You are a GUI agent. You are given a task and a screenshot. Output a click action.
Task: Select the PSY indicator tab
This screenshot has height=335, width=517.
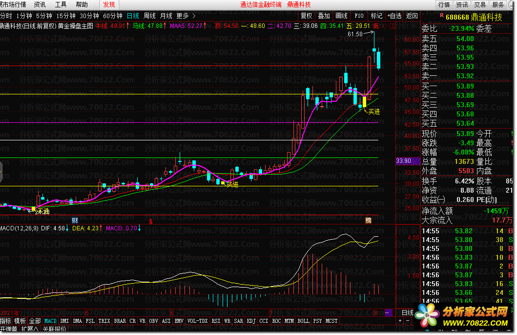(x=317, y=321)
